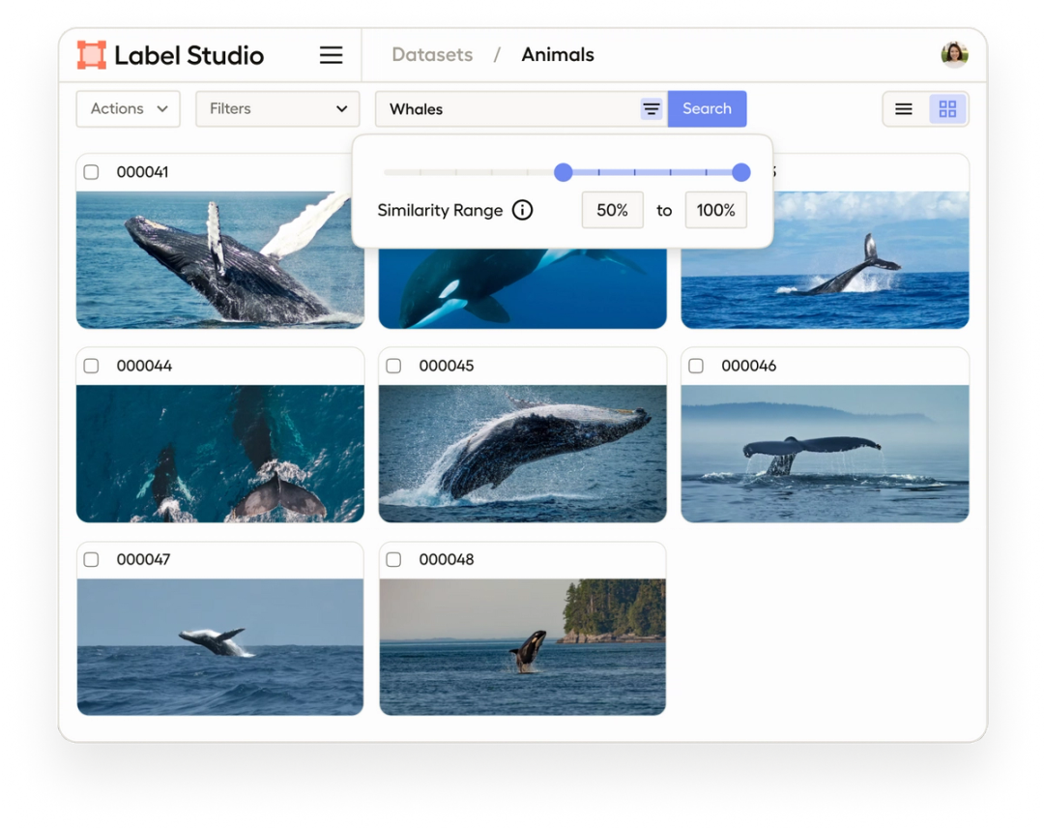This screenshot has height=829, width=1044.
Task: Select checkbox on card 000045
Action: click(393, 366)
